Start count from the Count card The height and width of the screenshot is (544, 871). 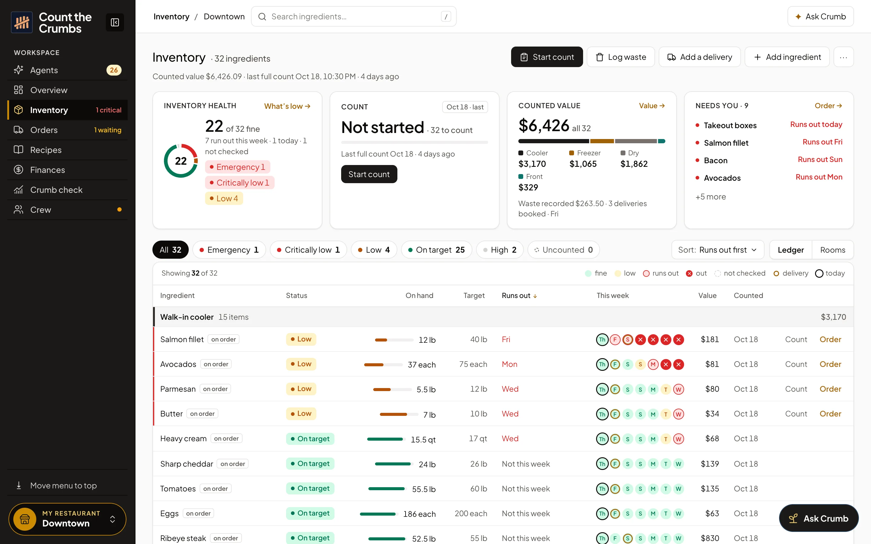tap(369, 174)
